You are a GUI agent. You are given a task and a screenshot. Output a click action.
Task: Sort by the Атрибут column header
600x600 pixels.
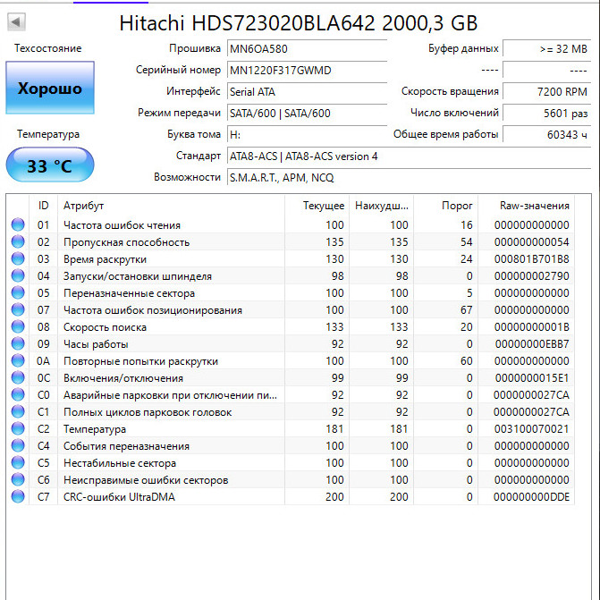[171, 206]
